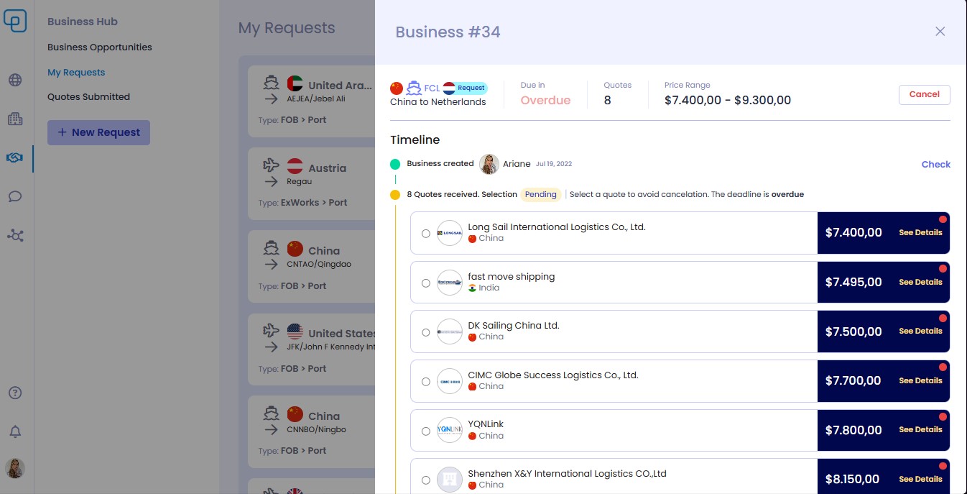Open the connections nodes icon in sidebar

(15, 235)
